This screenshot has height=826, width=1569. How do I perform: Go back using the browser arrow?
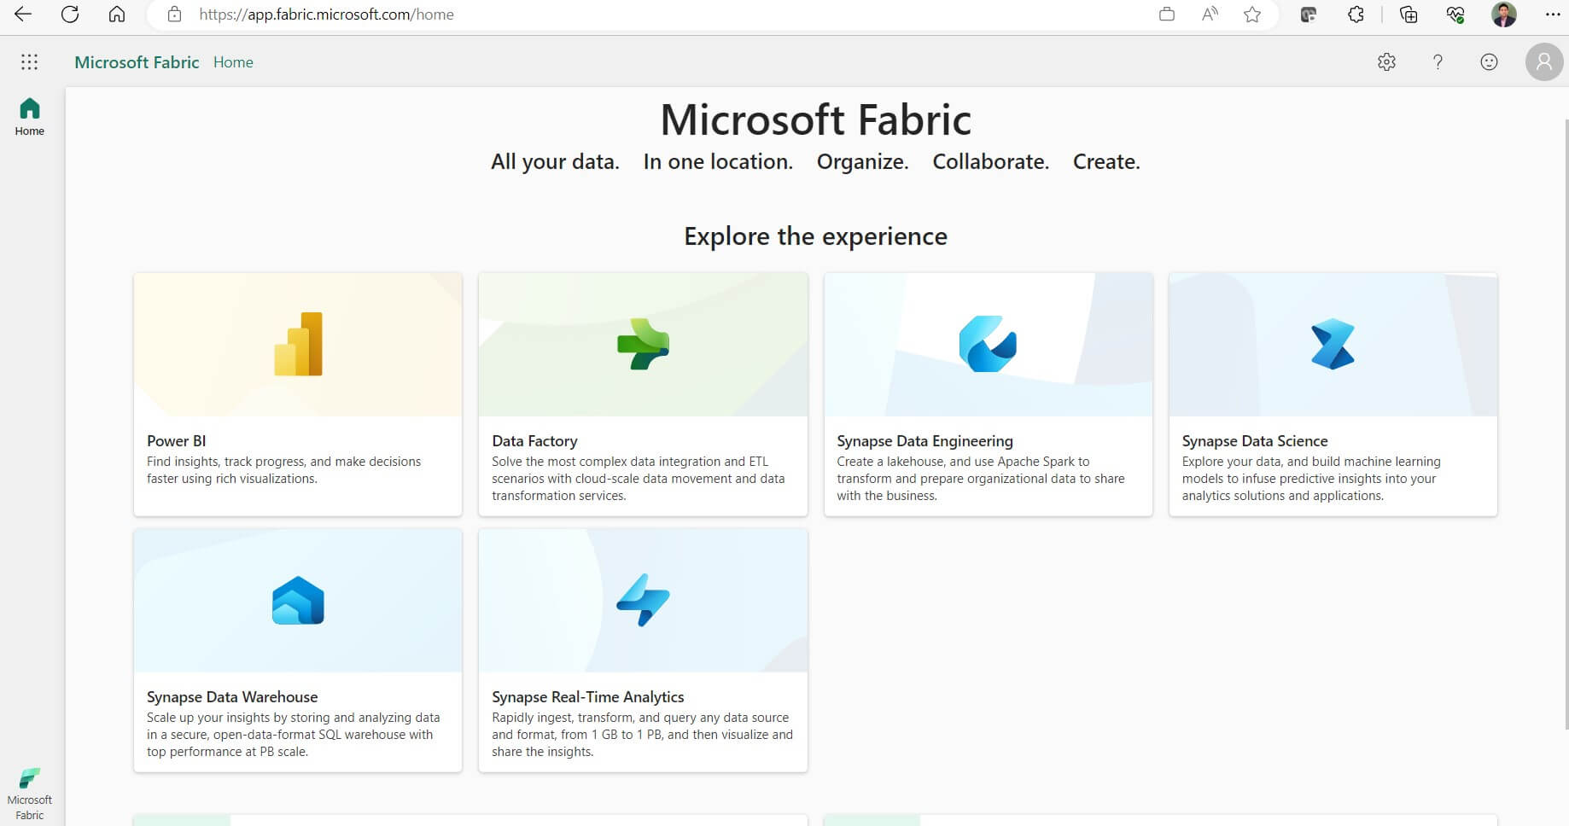click(23, 15)
